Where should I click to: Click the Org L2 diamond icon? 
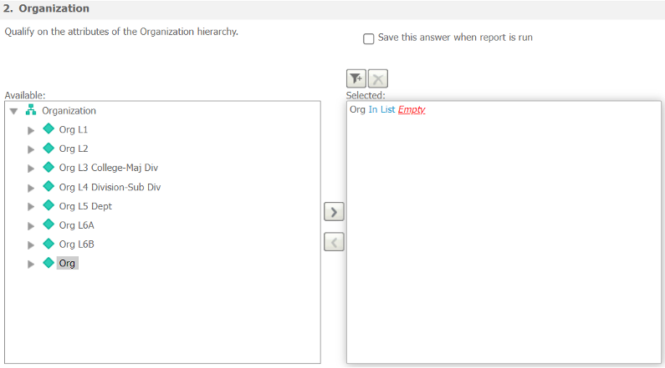(48, 149)
